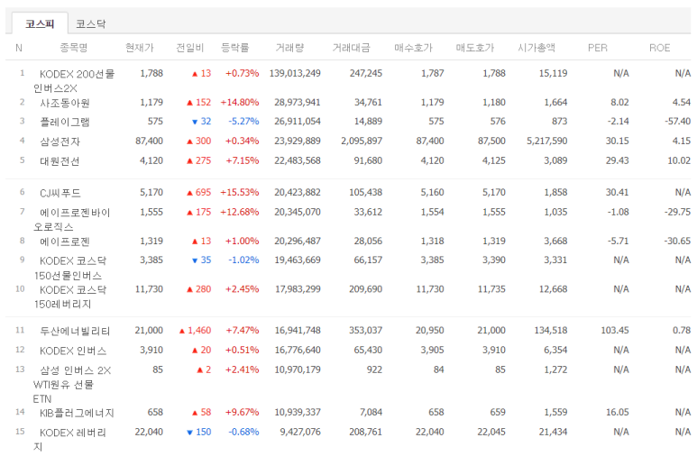This screenshot has height=456, width=697.
Task: Click the ask price 4,125 for 대원전선
Action: (x=494, y=160)
